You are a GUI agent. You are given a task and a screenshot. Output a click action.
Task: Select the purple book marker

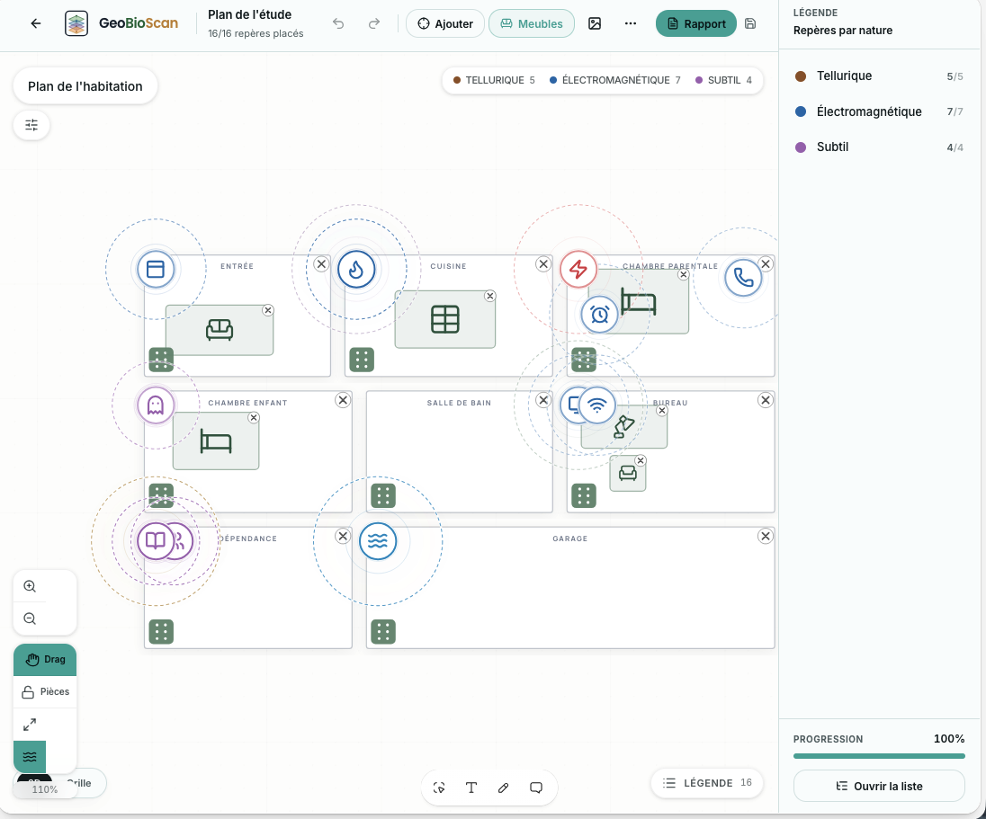(x=156, y=540)
